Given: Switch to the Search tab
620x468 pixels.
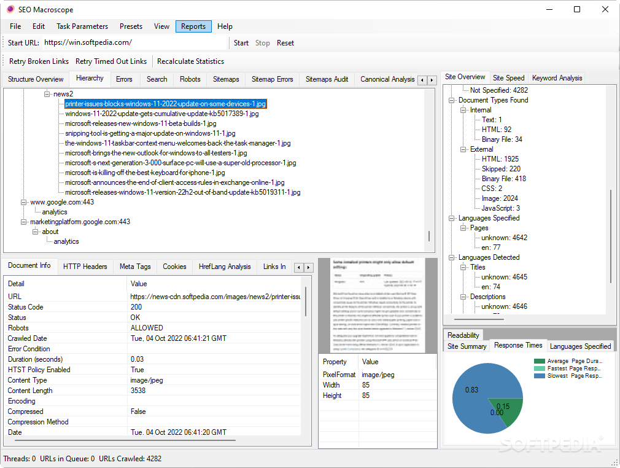Looking at the screenshot, I should click(157, 79).
